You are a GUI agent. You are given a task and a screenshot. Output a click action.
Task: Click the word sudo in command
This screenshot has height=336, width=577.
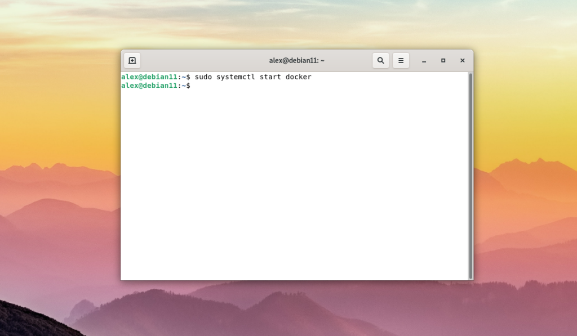pyautogui.click(x=203, y=77)
